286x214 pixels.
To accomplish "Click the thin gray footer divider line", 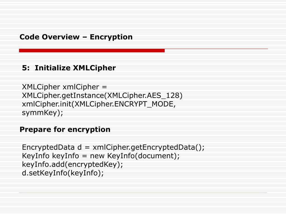I will click(143, 193).
